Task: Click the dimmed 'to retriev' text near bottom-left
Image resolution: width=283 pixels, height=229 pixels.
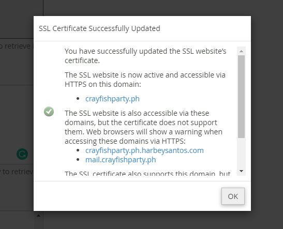Action: coord(17,172)
